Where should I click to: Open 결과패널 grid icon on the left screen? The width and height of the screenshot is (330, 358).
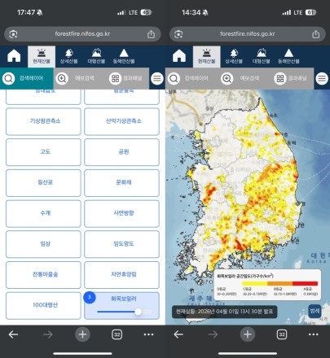pos(115,79)
